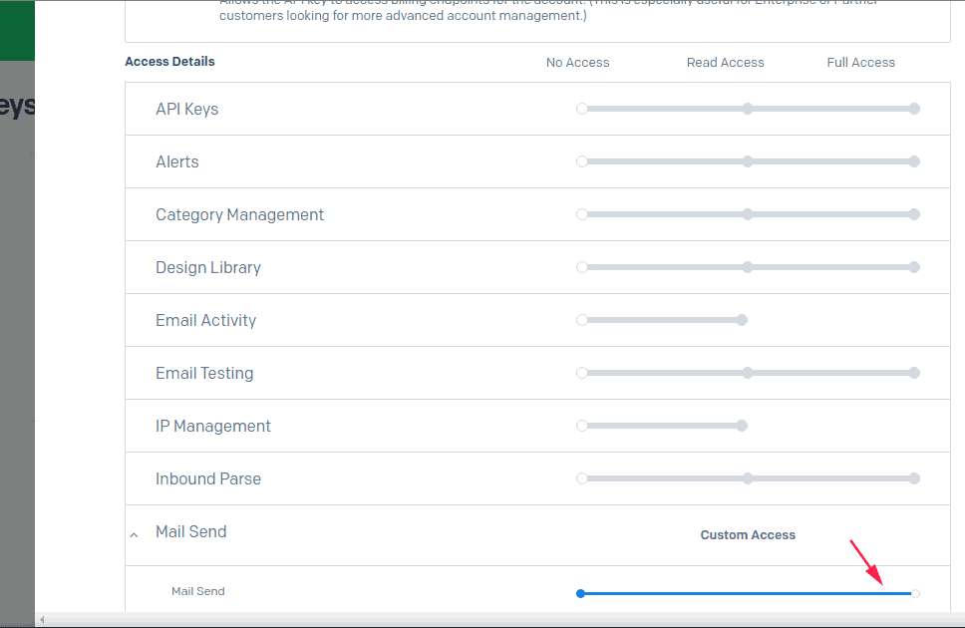
Task: Set Alerts to No Access
Action: tap(581, 161)
